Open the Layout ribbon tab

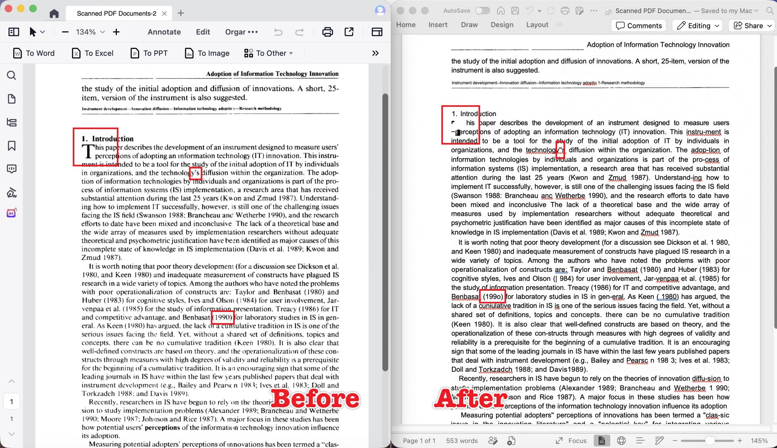click(x=537, y=25)
